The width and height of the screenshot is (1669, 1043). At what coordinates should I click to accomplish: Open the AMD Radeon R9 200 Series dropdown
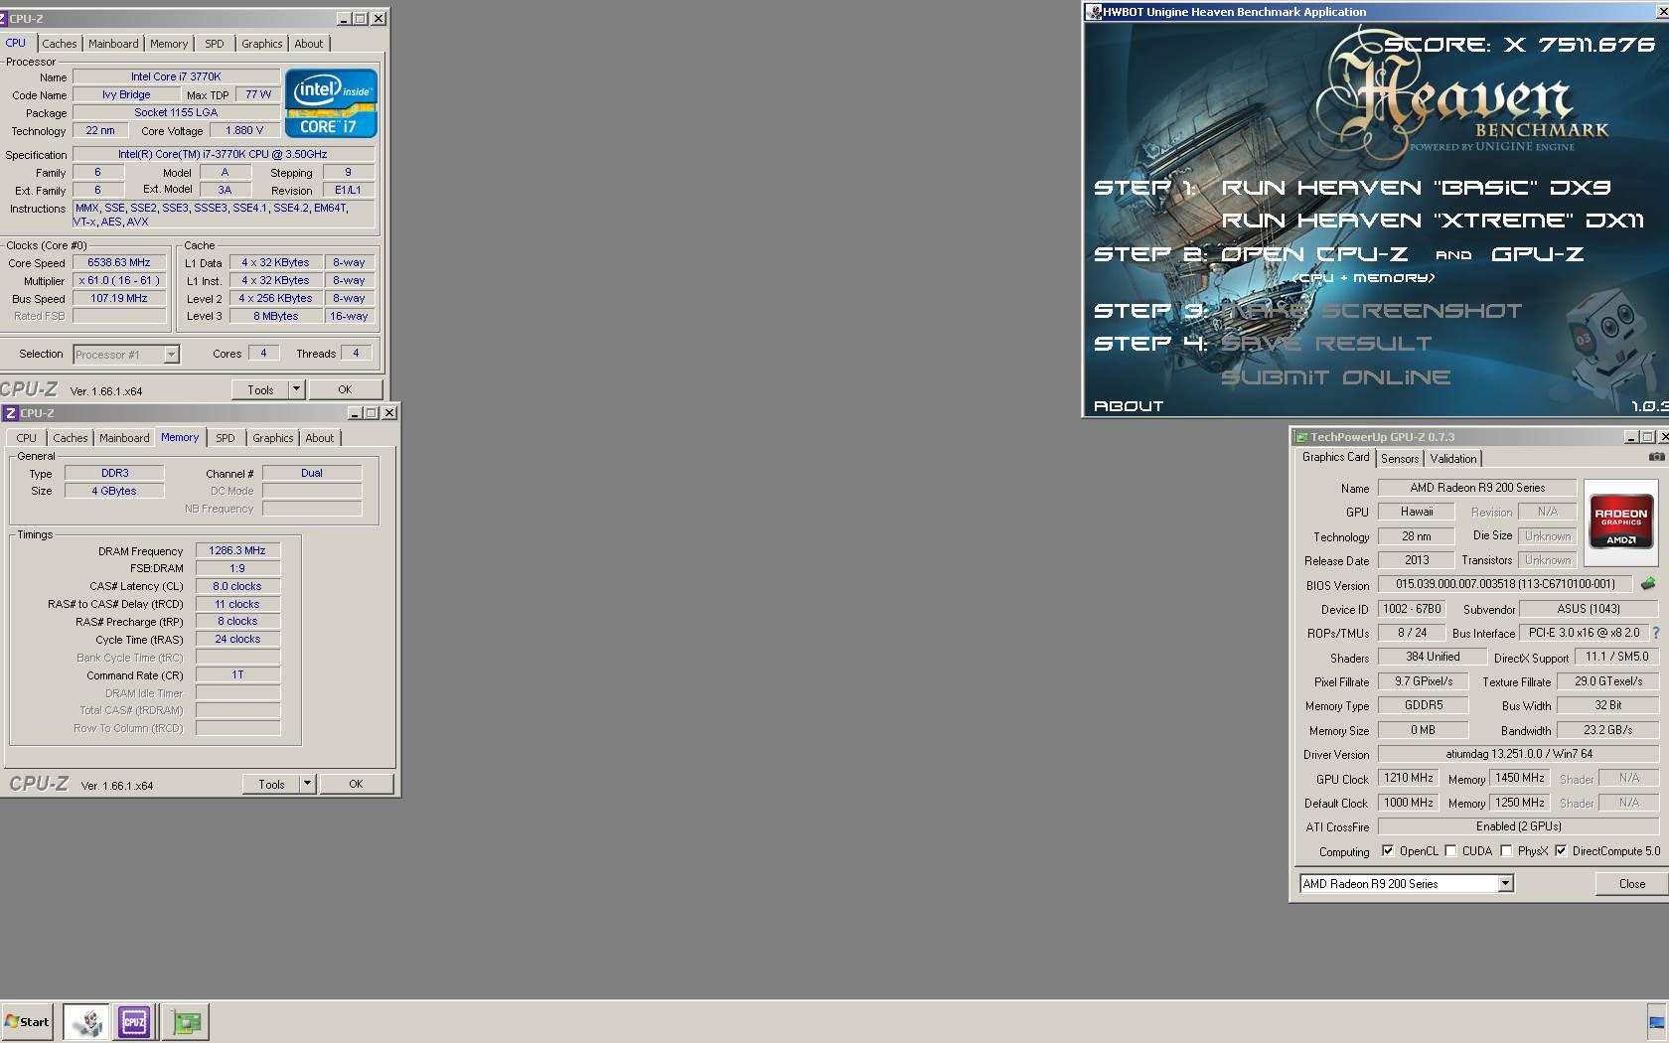[1506, 883]
